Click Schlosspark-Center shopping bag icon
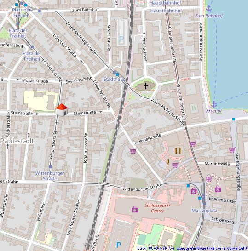 135,209
